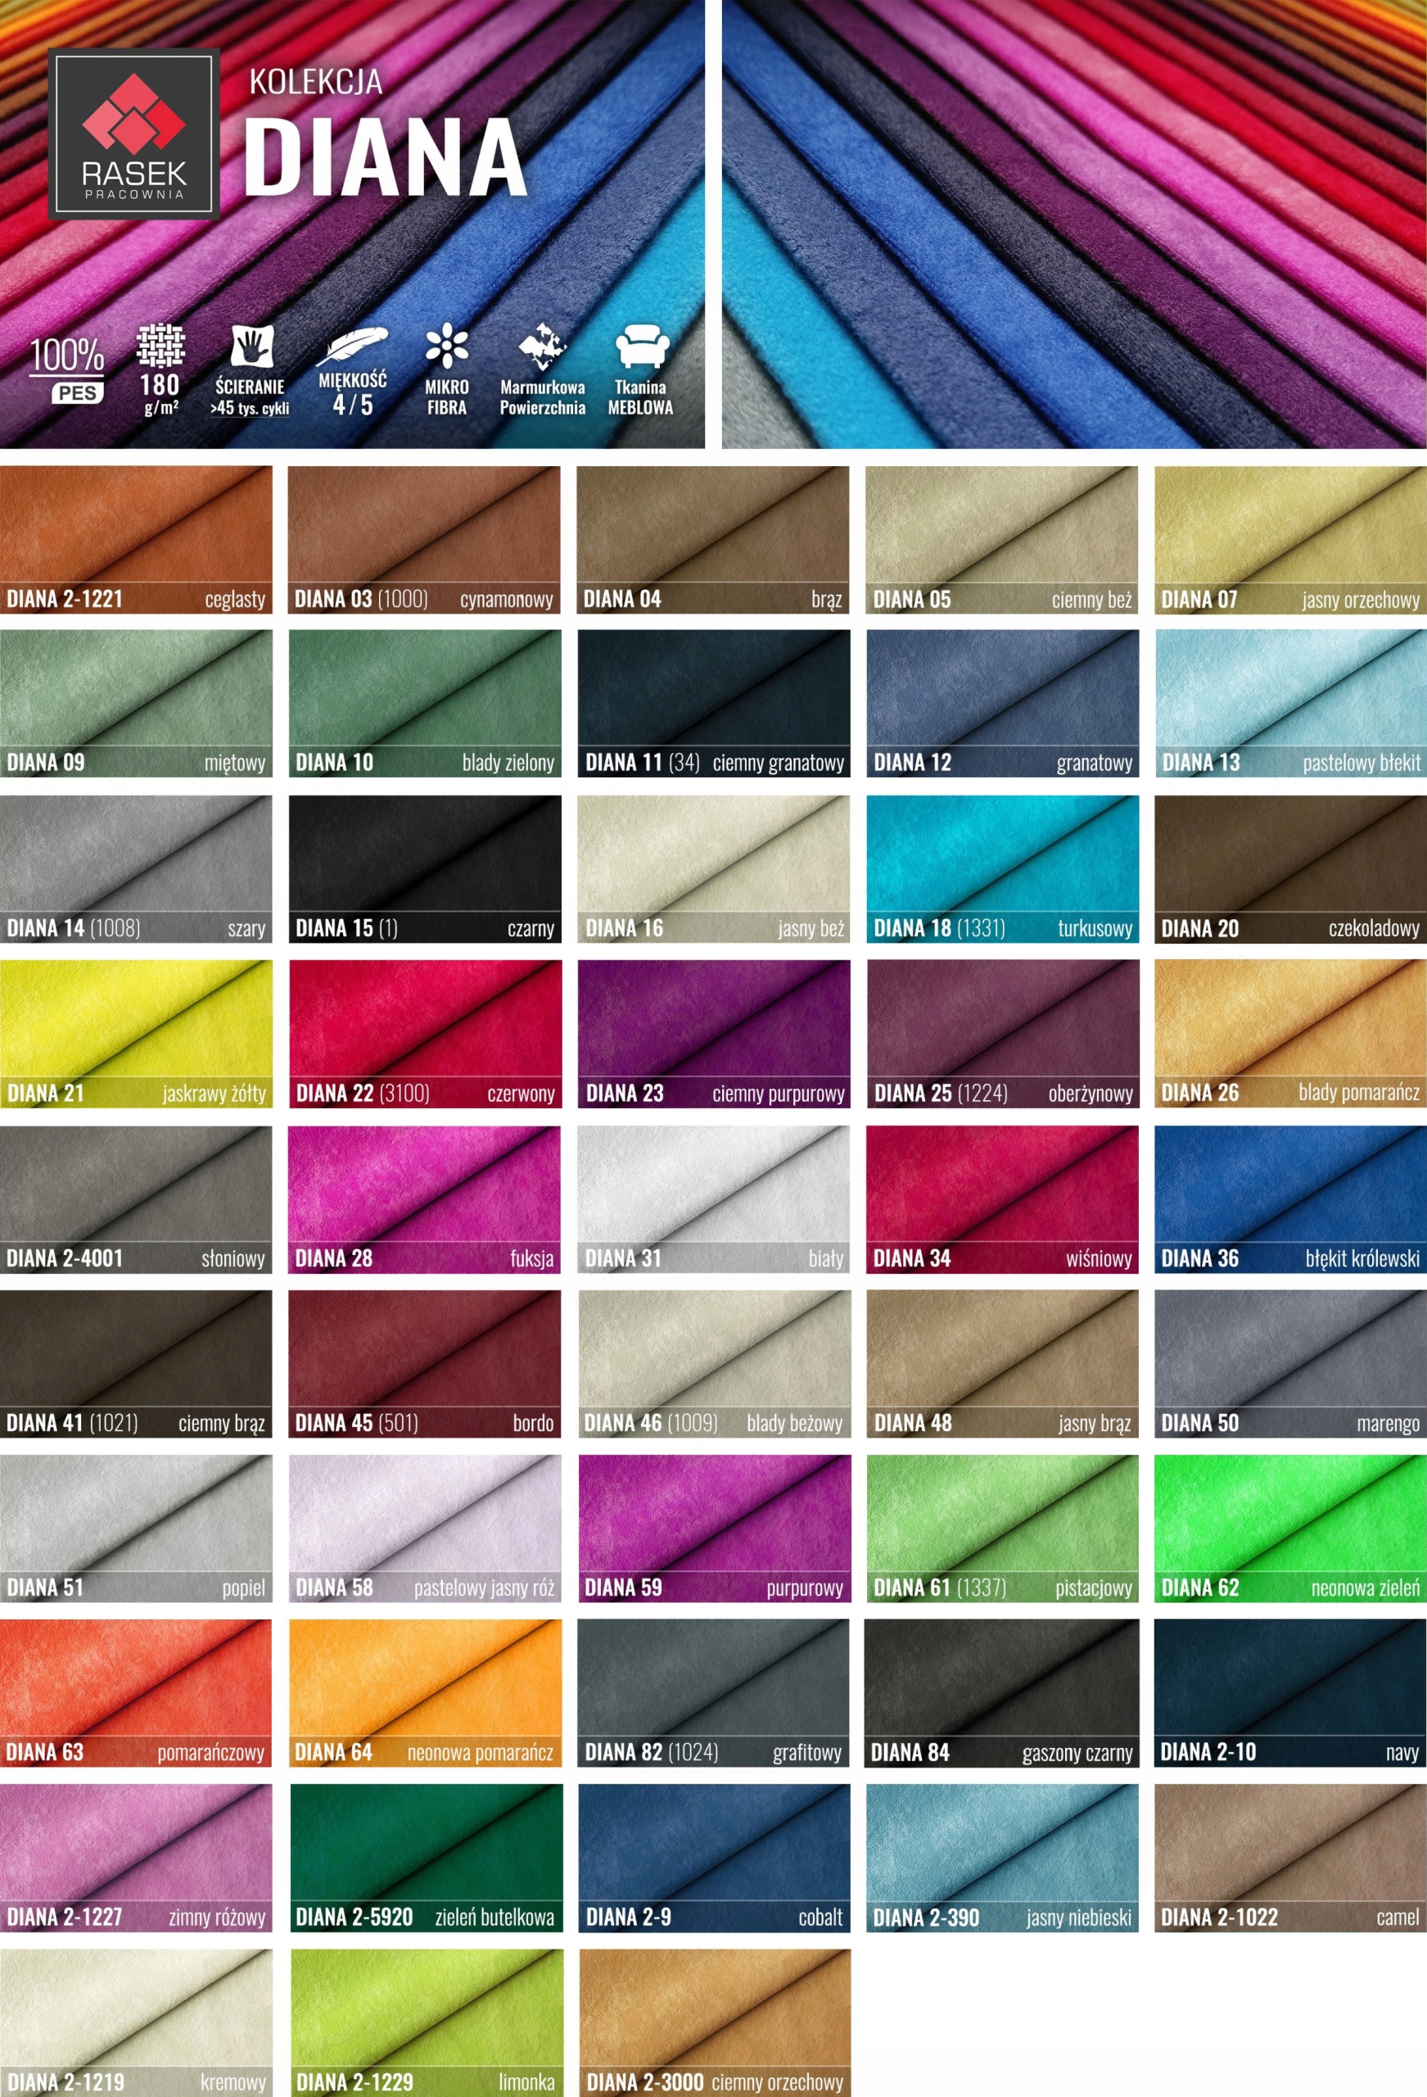Select DIANA 58 pastelowy jasny róż swatch
The width and height of the screenshot is (1427, 2097).
pos(425,1529)
